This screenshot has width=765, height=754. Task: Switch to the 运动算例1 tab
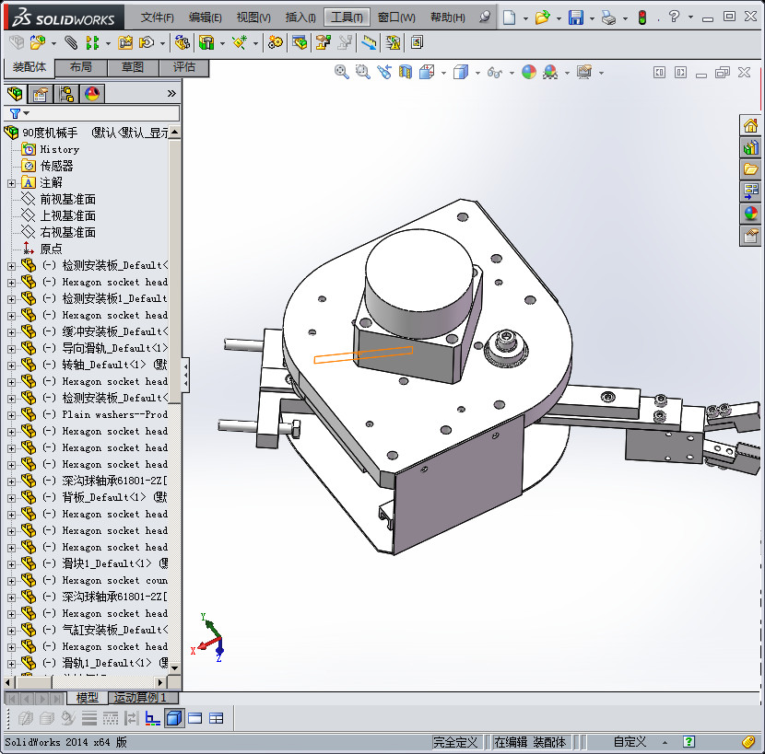[142, 698]
